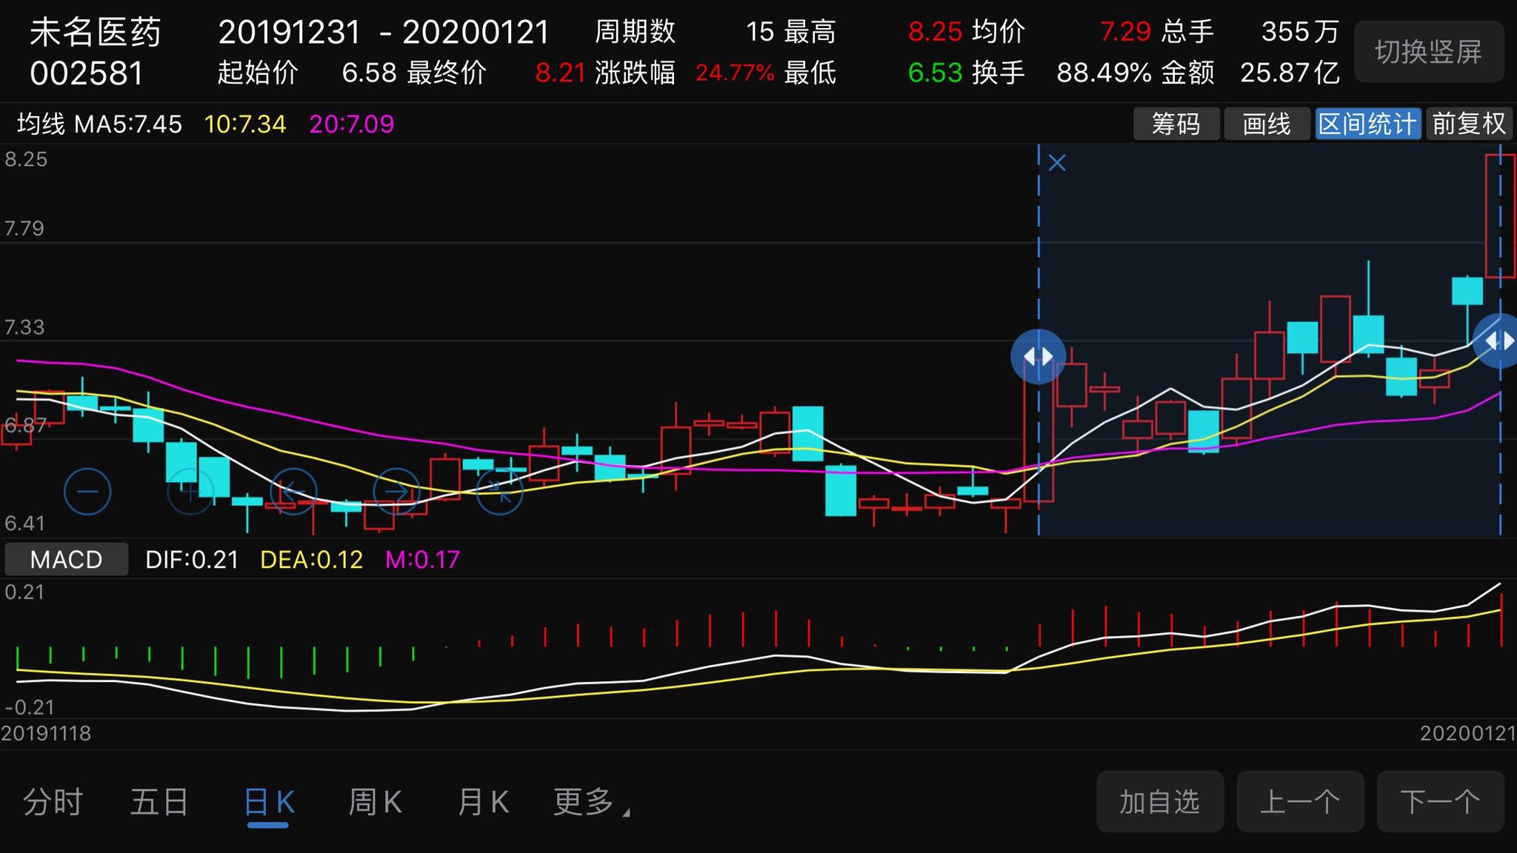Grab the left range selection handle
The height and width of the screenshot is (853, 1517).
(x=1038, y=357)
